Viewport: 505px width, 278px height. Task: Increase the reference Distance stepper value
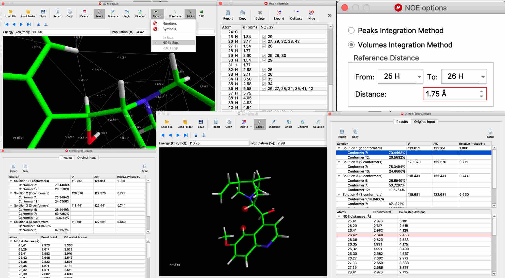pos(481,91)
